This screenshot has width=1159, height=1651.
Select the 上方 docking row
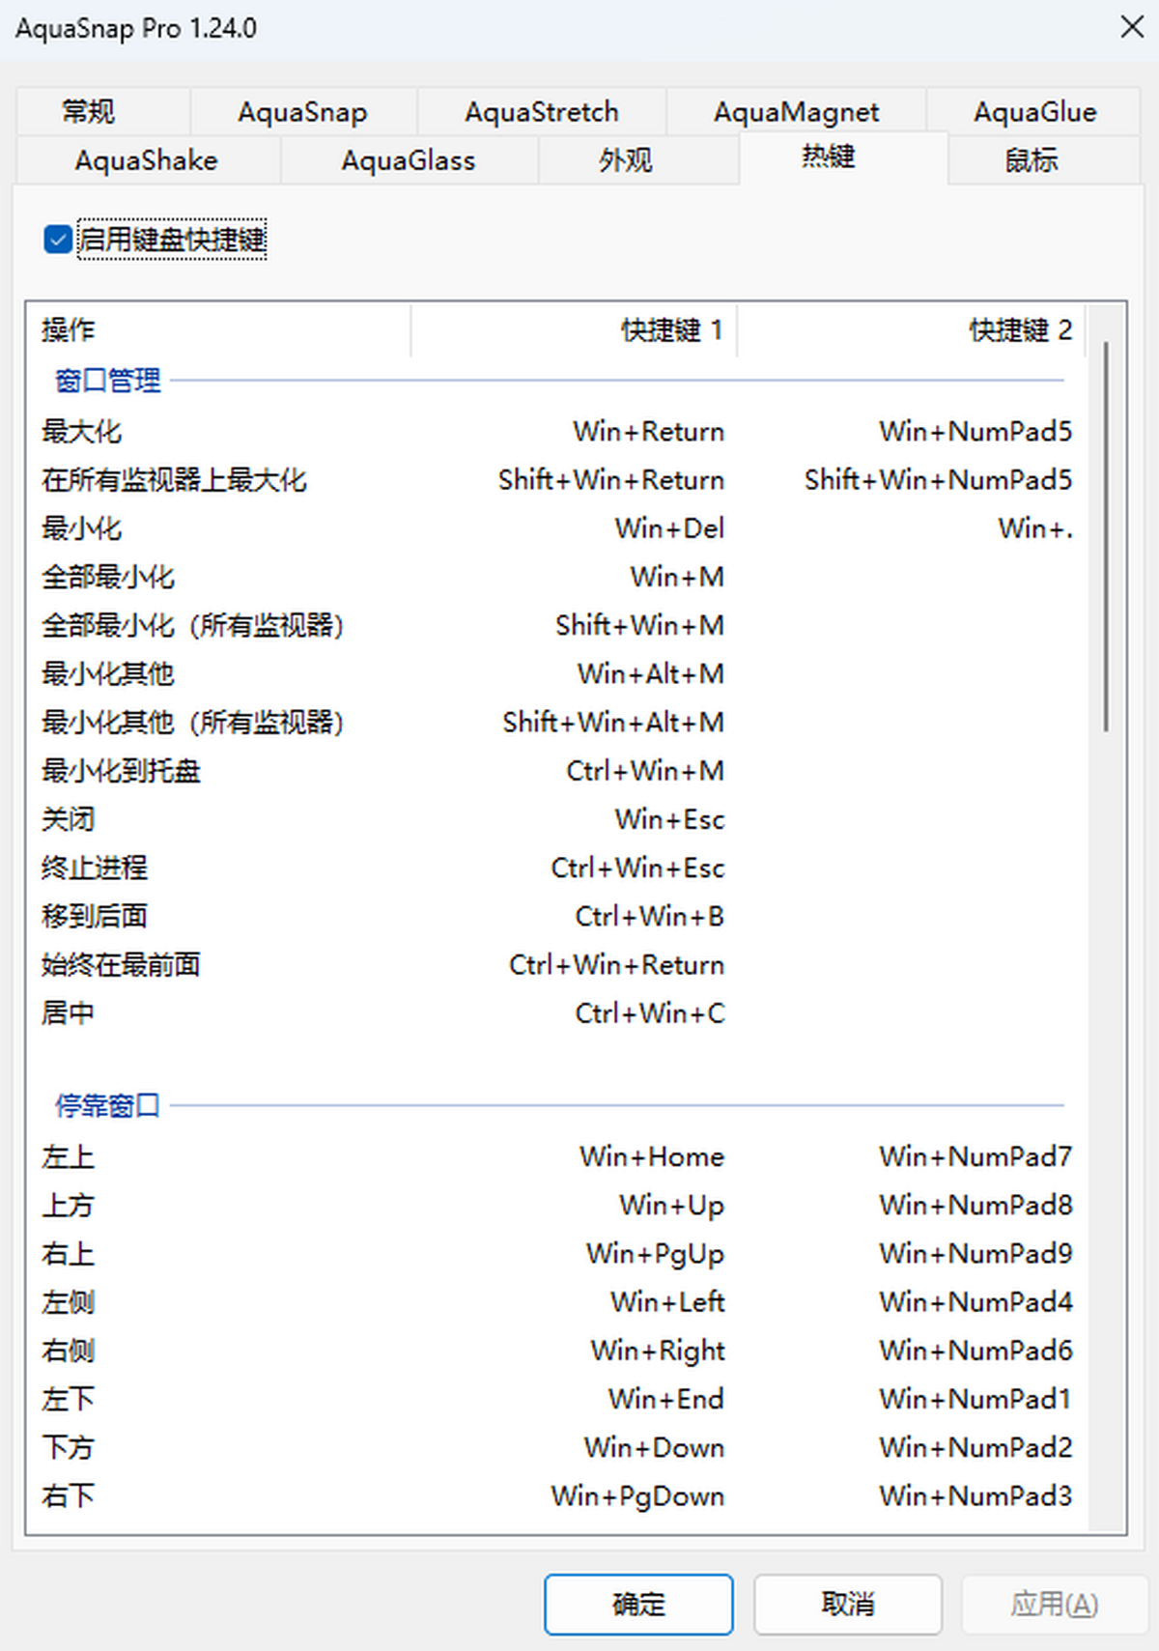pyautogui.click(x=556, y=1205)
